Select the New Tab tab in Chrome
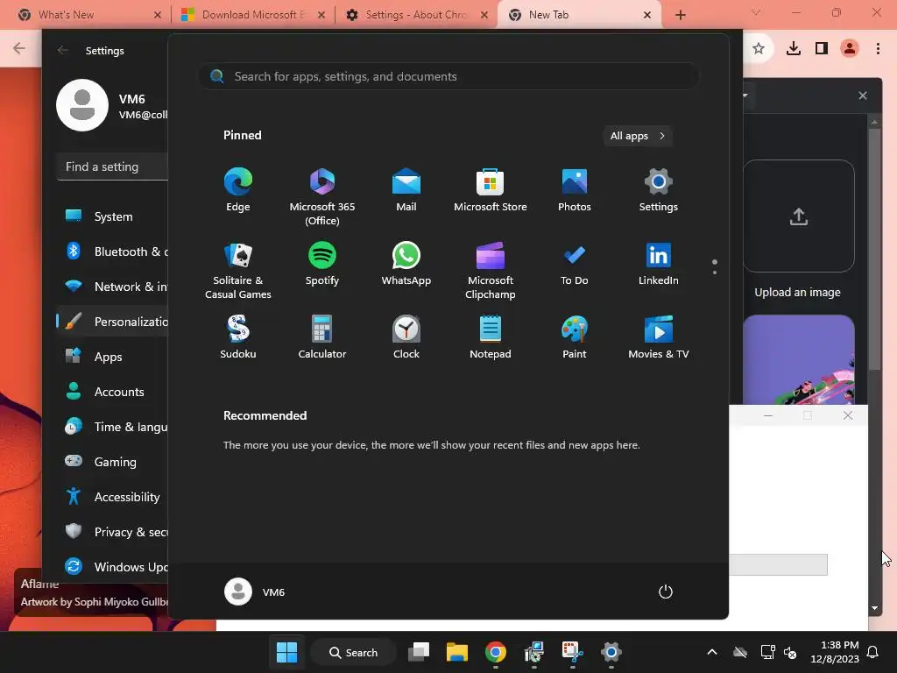This screenshot has width=897, height=673. pyautogui.click(x=580, y=15)
